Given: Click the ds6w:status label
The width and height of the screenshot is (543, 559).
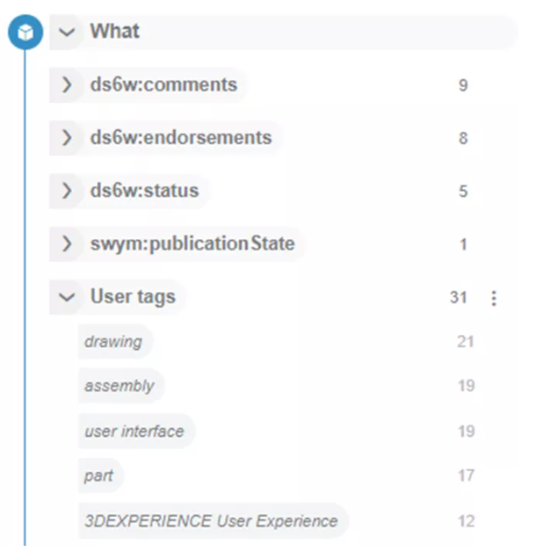Looking at the screenshot, I should tap(144, 191).
